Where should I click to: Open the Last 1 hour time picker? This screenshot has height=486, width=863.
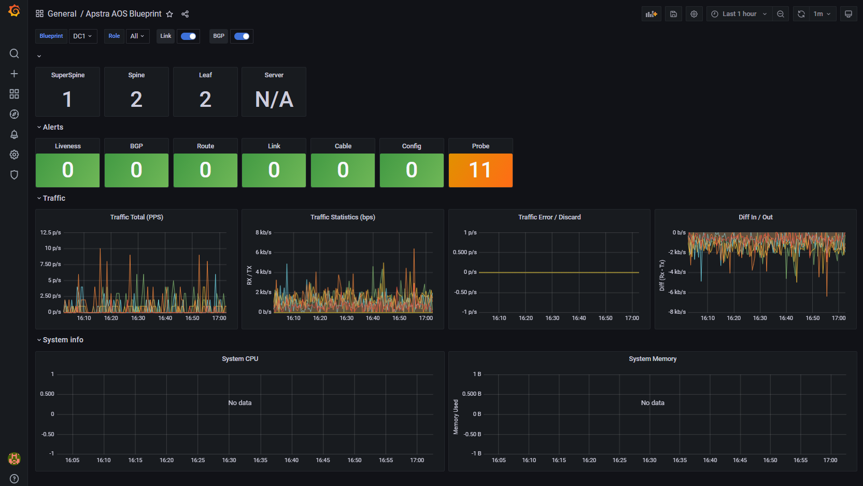click(x=740, y=14)
